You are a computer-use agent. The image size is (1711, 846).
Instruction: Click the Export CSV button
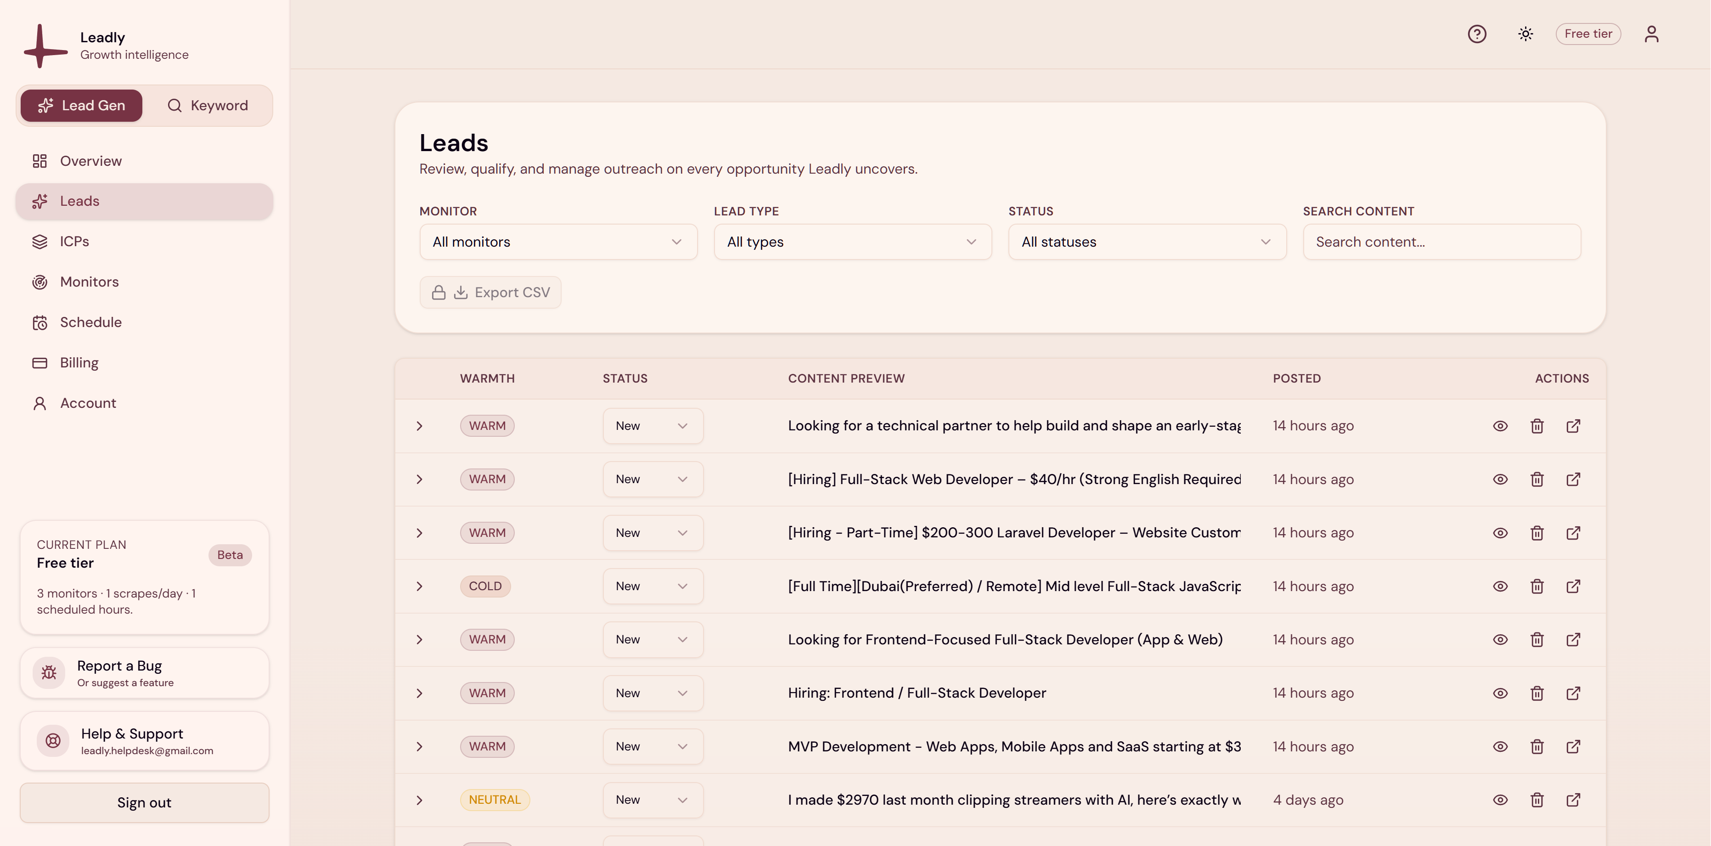point(490,293)
